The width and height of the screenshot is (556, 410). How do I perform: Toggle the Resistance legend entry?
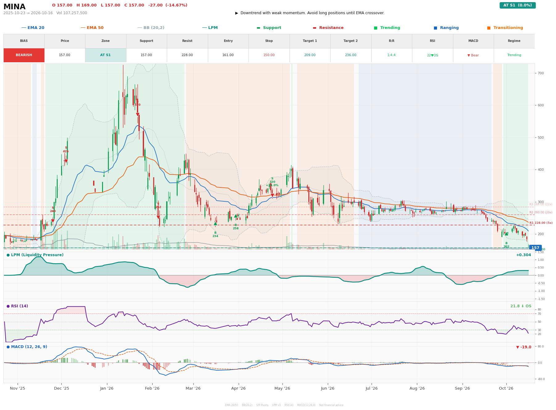(328, 28)
